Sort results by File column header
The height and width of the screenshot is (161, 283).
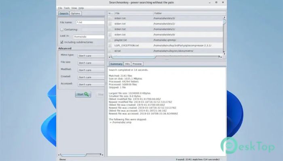134,13
